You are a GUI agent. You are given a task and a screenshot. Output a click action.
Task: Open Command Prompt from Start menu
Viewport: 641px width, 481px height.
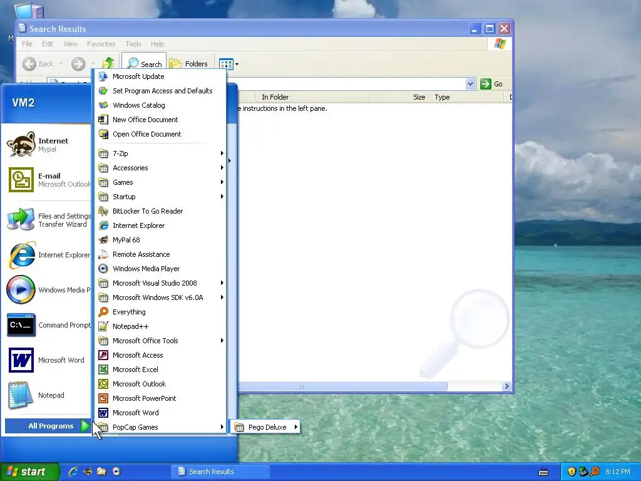47,325
